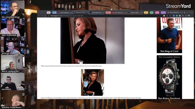Open the browser side panel icon

click(186, 16)
